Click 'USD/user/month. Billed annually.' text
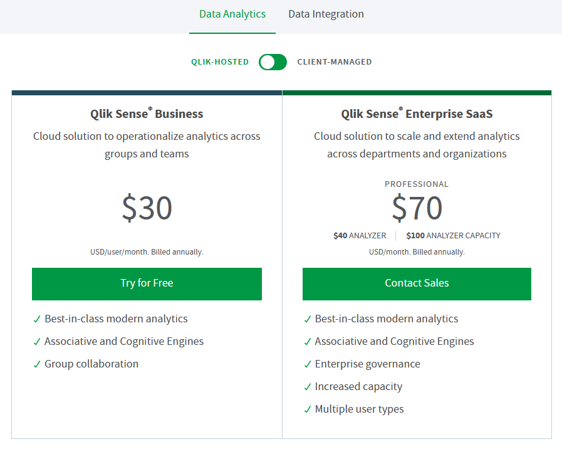 (x=147, y=252)
